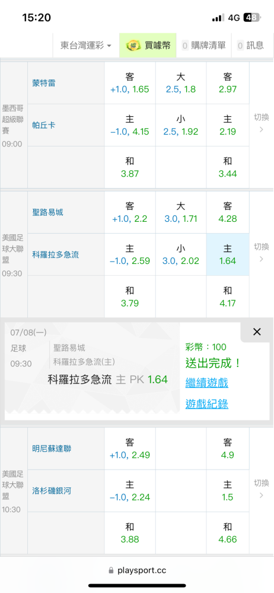Toggle the selected 主 1.64 odds cell
Image resolution: width=274 pixels, height=593 pixels.
pos(228,254)
